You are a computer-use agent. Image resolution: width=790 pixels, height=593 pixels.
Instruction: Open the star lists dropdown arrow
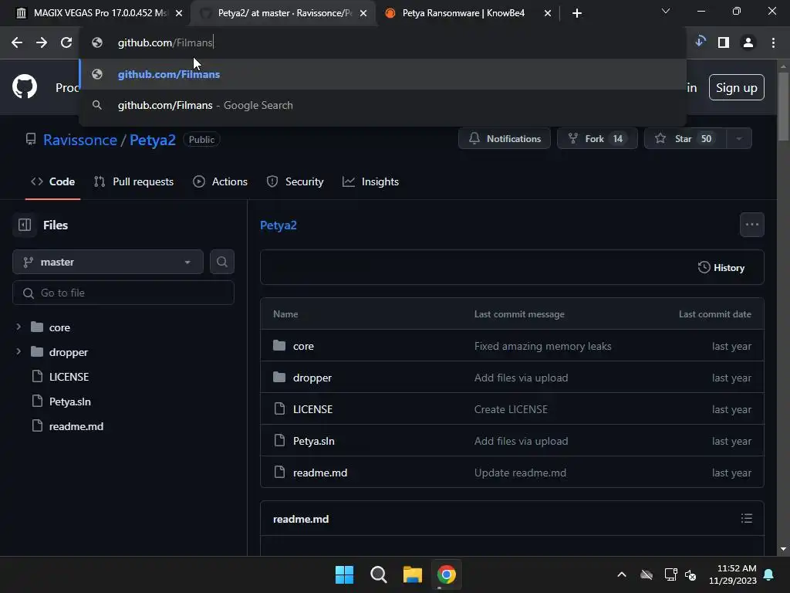[x=739, y=139]
